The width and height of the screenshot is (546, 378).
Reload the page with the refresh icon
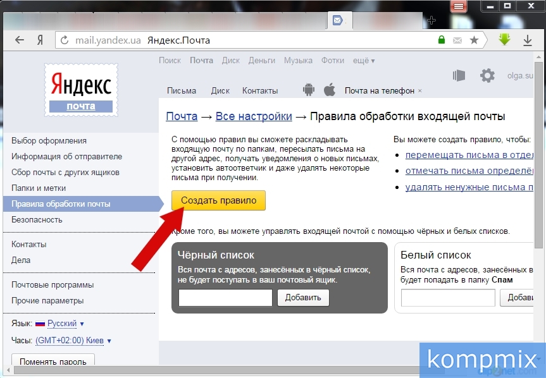tap(65, 40)
